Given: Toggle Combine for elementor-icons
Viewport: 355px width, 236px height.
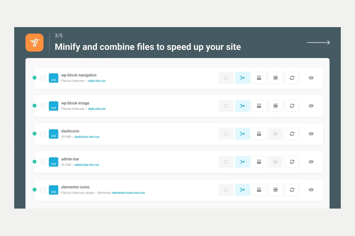Looking at the screenshot, I should pyautogui.click(x=243, y=190).
